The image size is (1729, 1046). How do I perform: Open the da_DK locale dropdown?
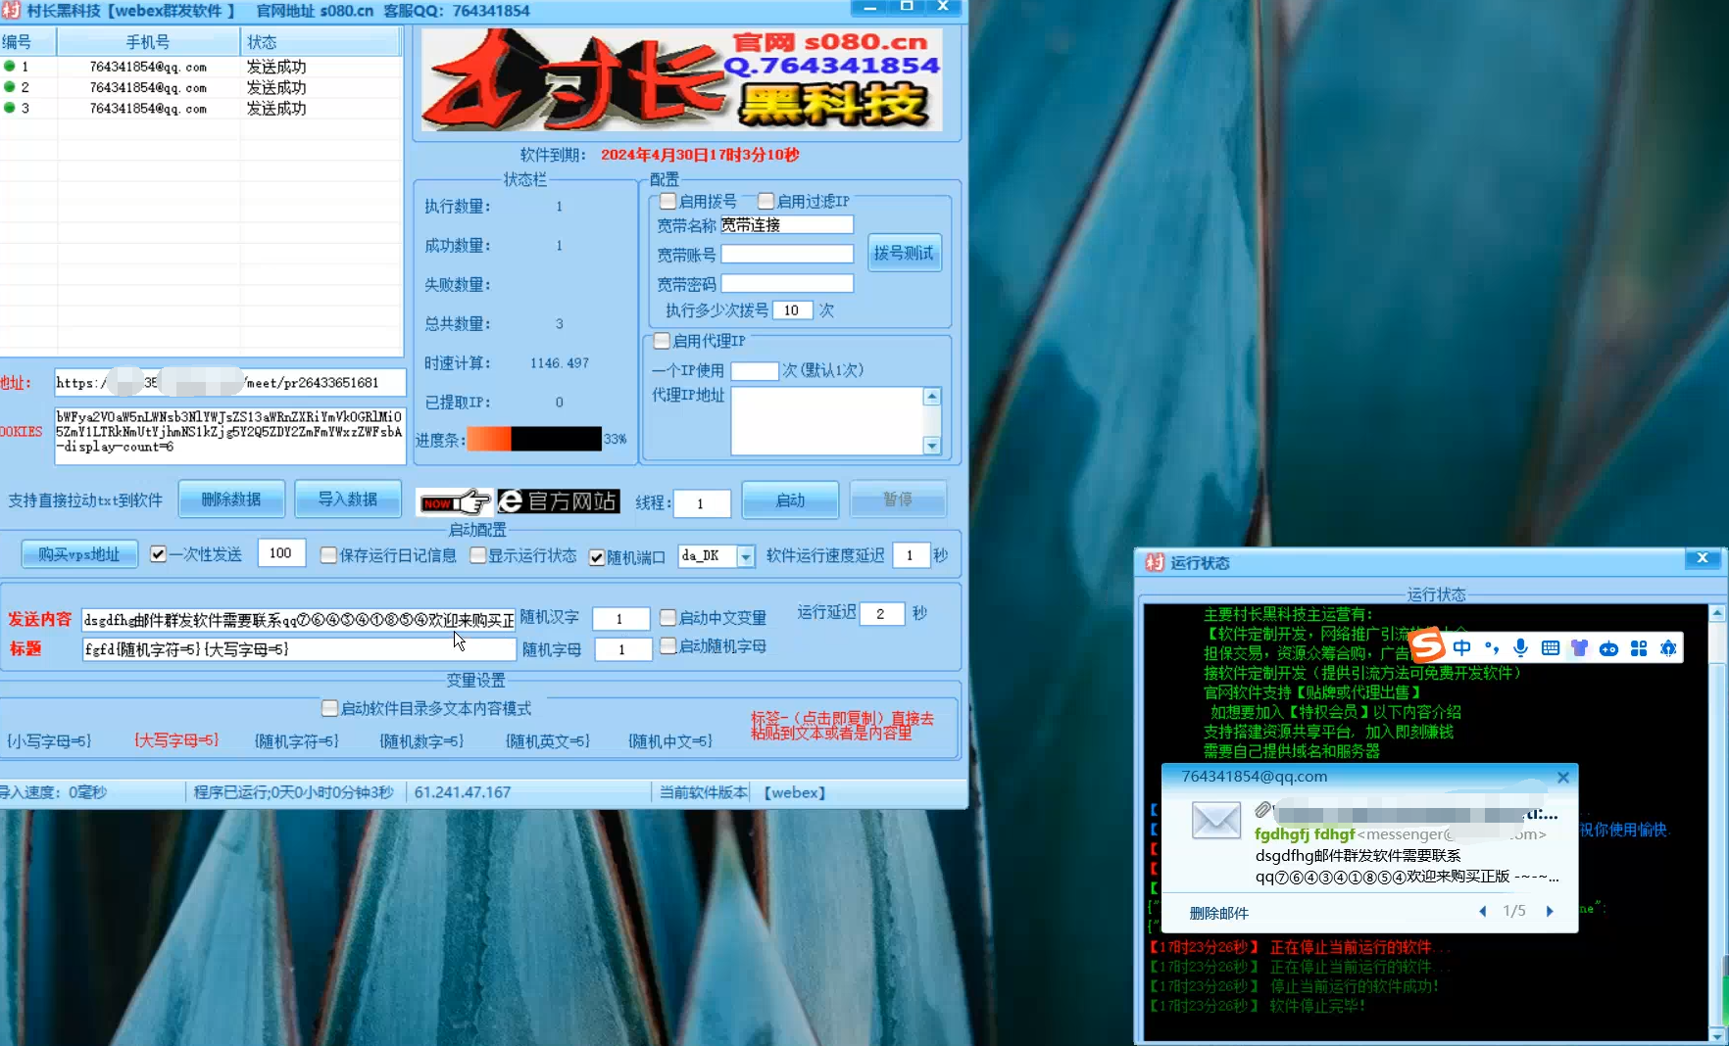point(746,556)
